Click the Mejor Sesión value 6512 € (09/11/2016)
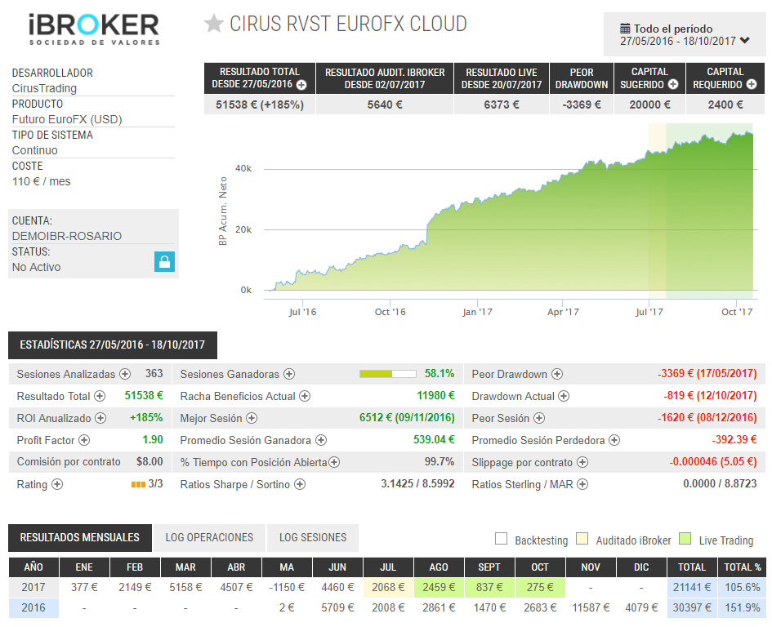Viewport: 772px width, 627px height. point(407,418)
